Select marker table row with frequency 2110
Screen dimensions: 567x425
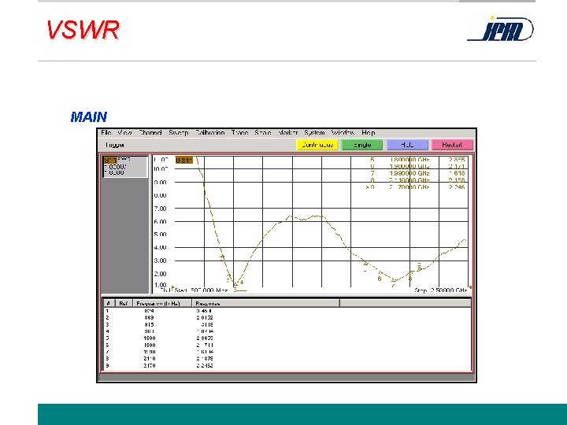tap(287, 359)
